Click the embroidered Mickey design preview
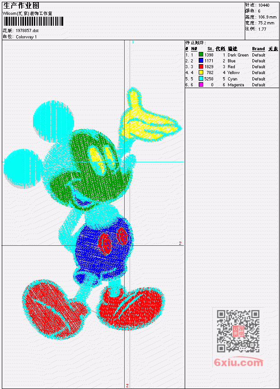 tap(92, 213)
